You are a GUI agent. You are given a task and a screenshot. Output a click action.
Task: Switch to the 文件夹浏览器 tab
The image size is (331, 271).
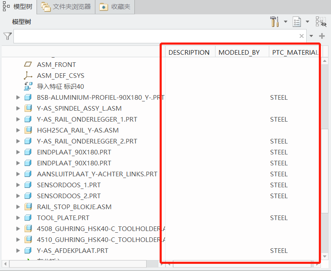66,7
